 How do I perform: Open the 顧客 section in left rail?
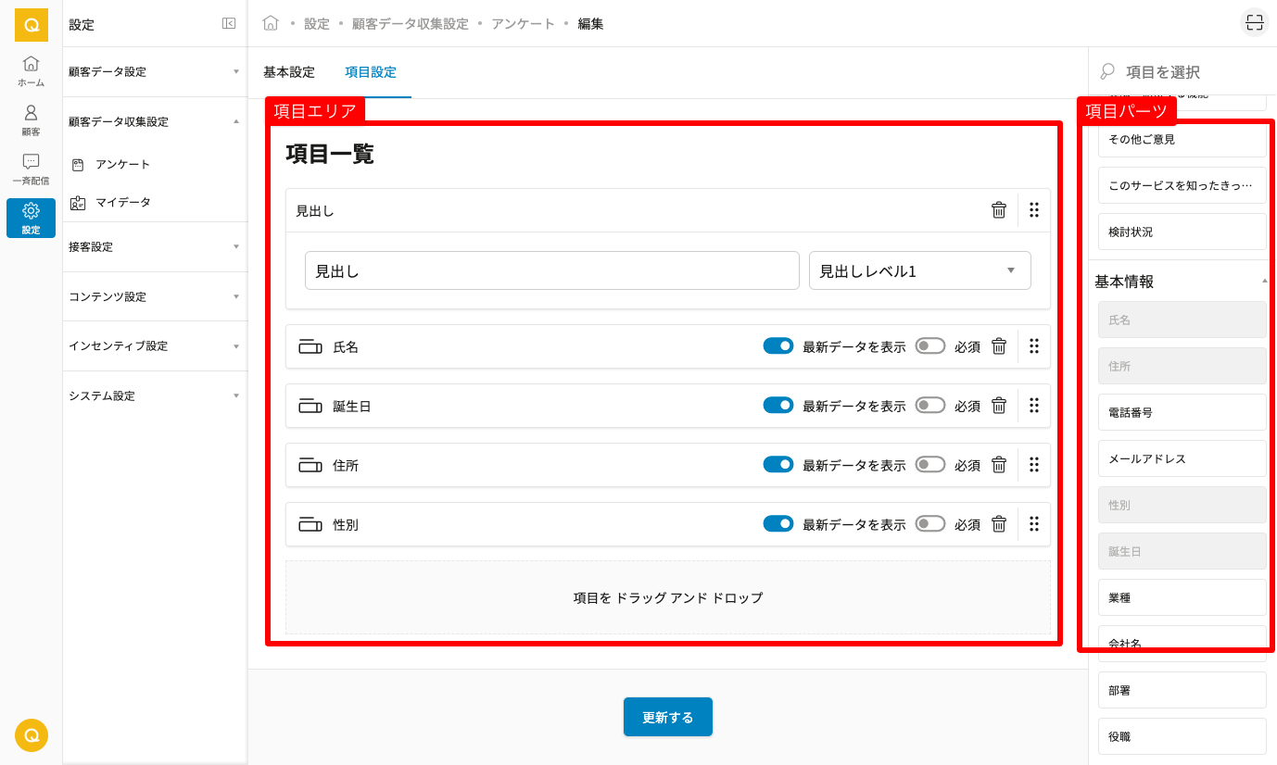(31, 120)
